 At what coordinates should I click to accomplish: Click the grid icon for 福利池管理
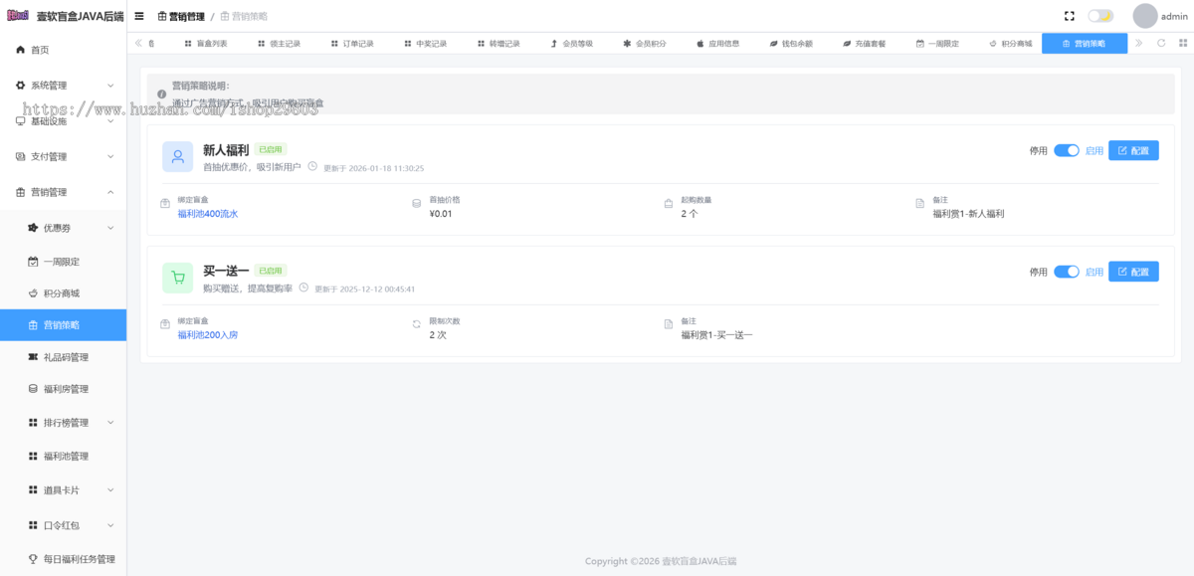34,457
